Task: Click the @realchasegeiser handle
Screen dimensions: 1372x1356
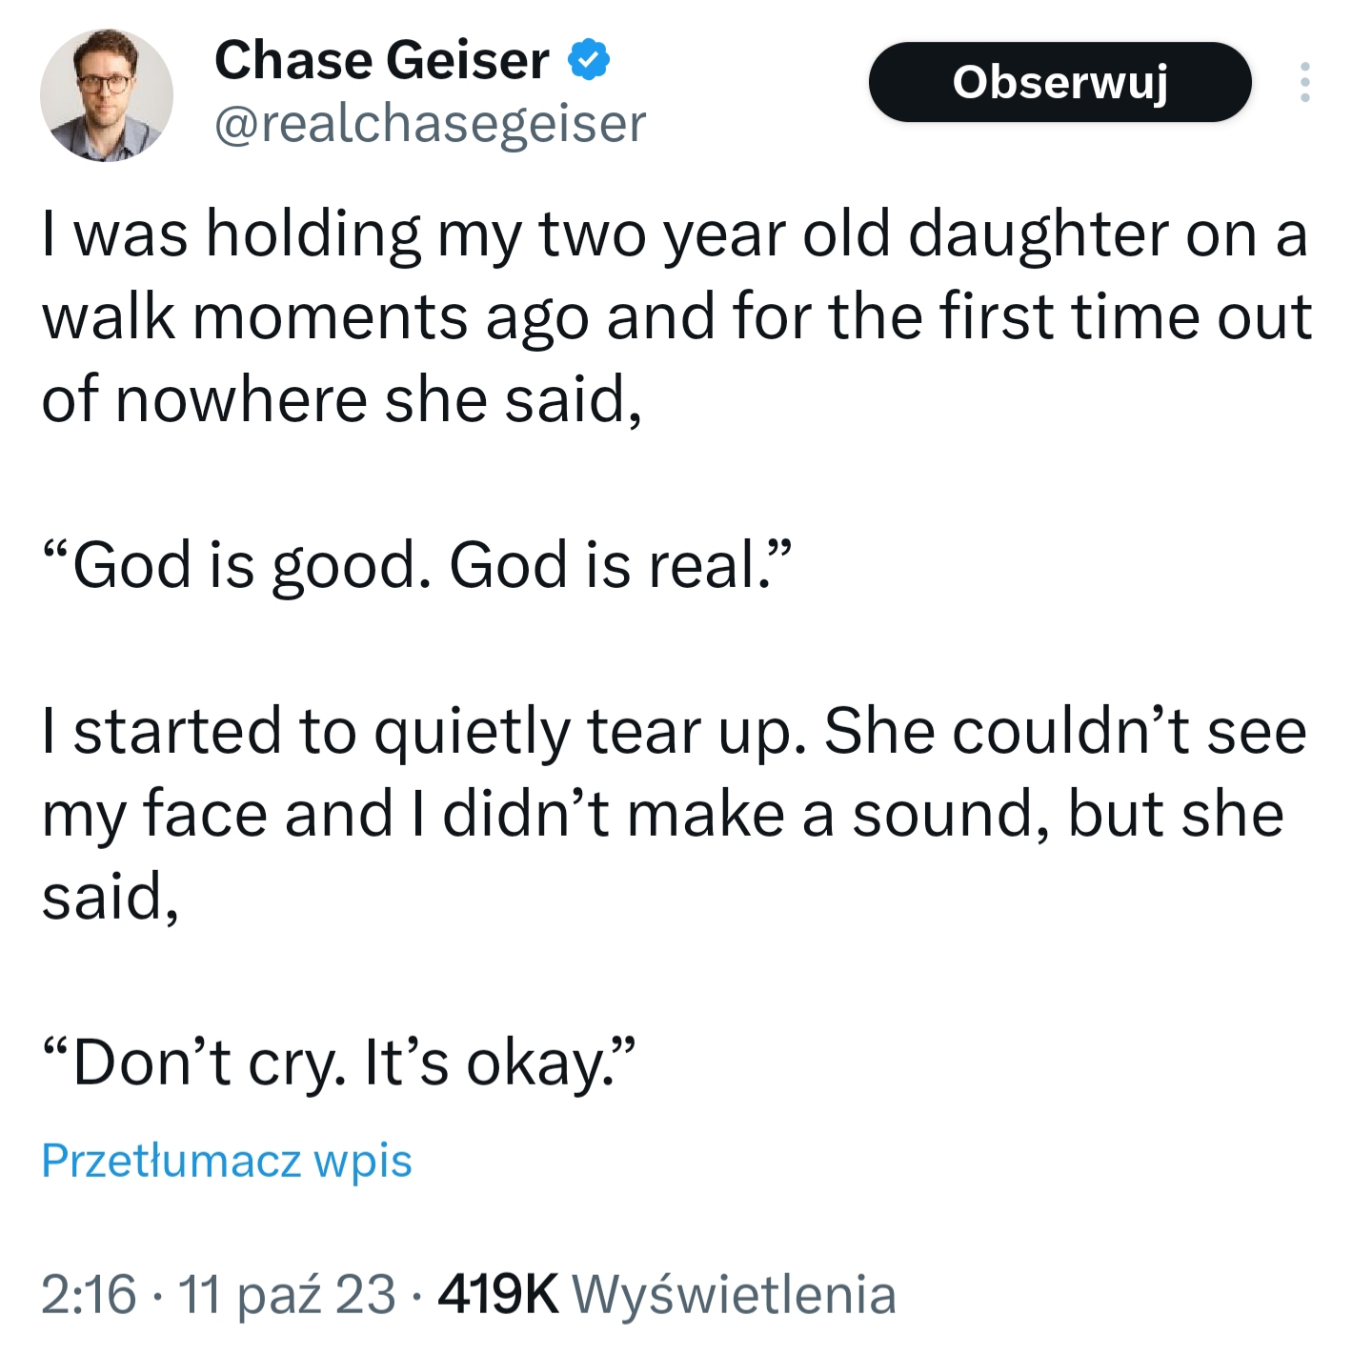Action: pos(430,124)
